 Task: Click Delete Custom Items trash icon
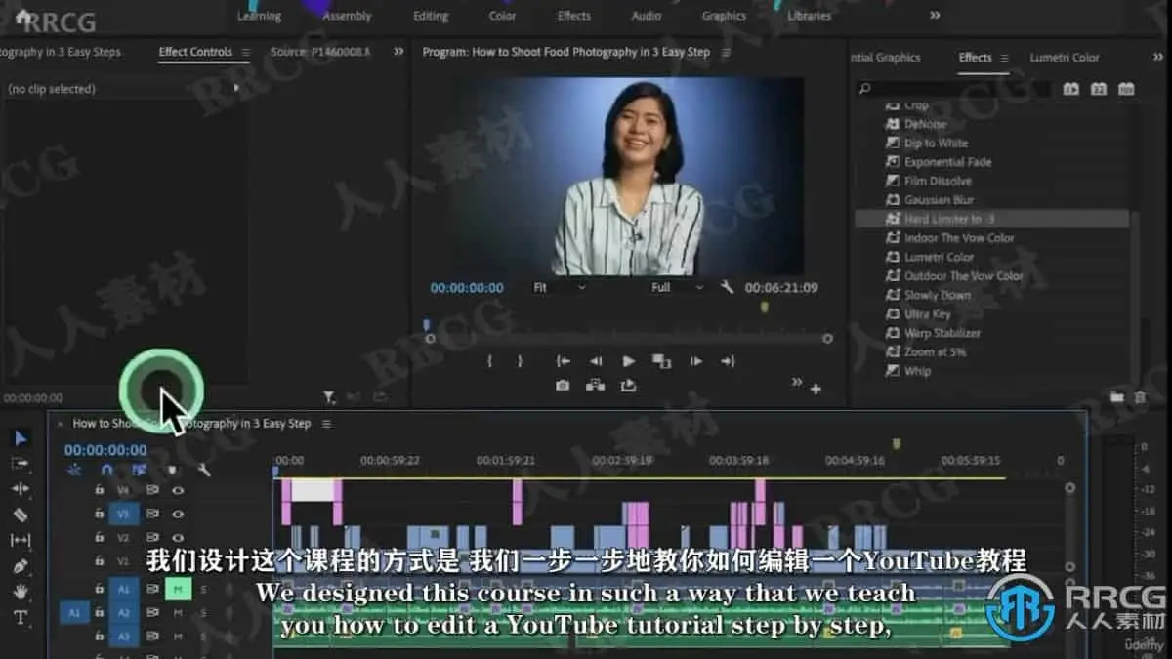(1140, 397)
